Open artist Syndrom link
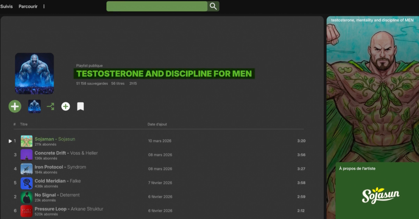Viewport: 419px width, 219px height. [76, 167]
